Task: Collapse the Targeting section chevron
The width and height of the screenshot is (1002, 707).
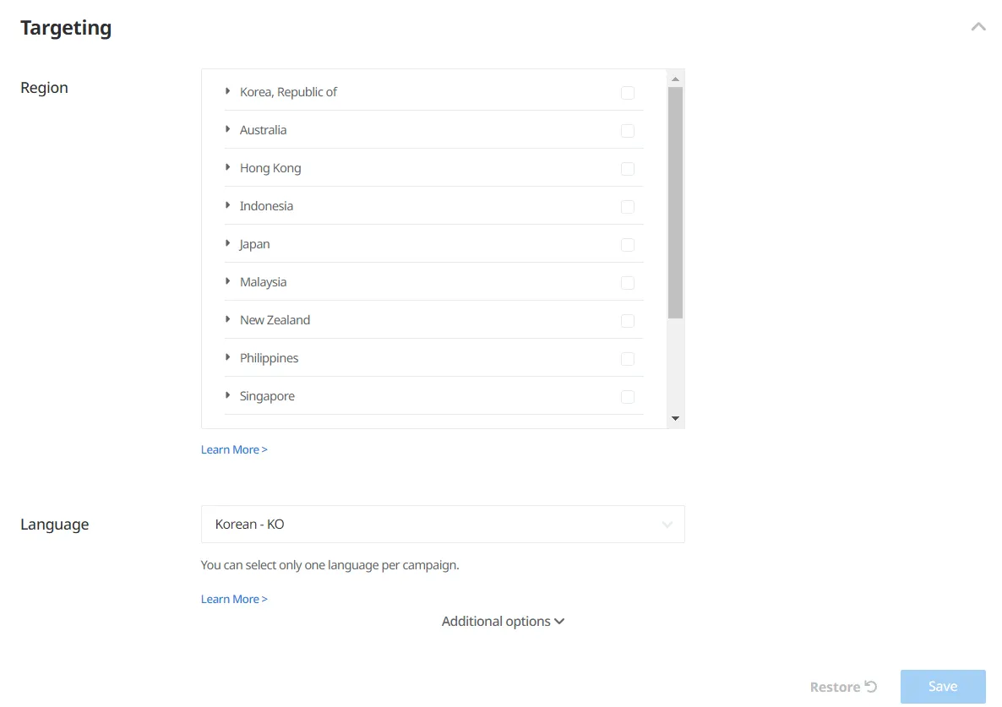Action: (x=978, y=27)
